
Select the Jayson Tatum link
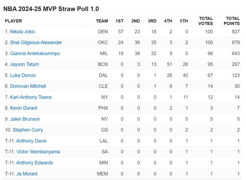(x=24, y=64)
